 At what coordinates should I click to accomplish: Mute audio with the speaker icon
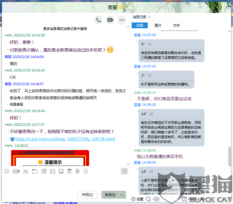156,199
